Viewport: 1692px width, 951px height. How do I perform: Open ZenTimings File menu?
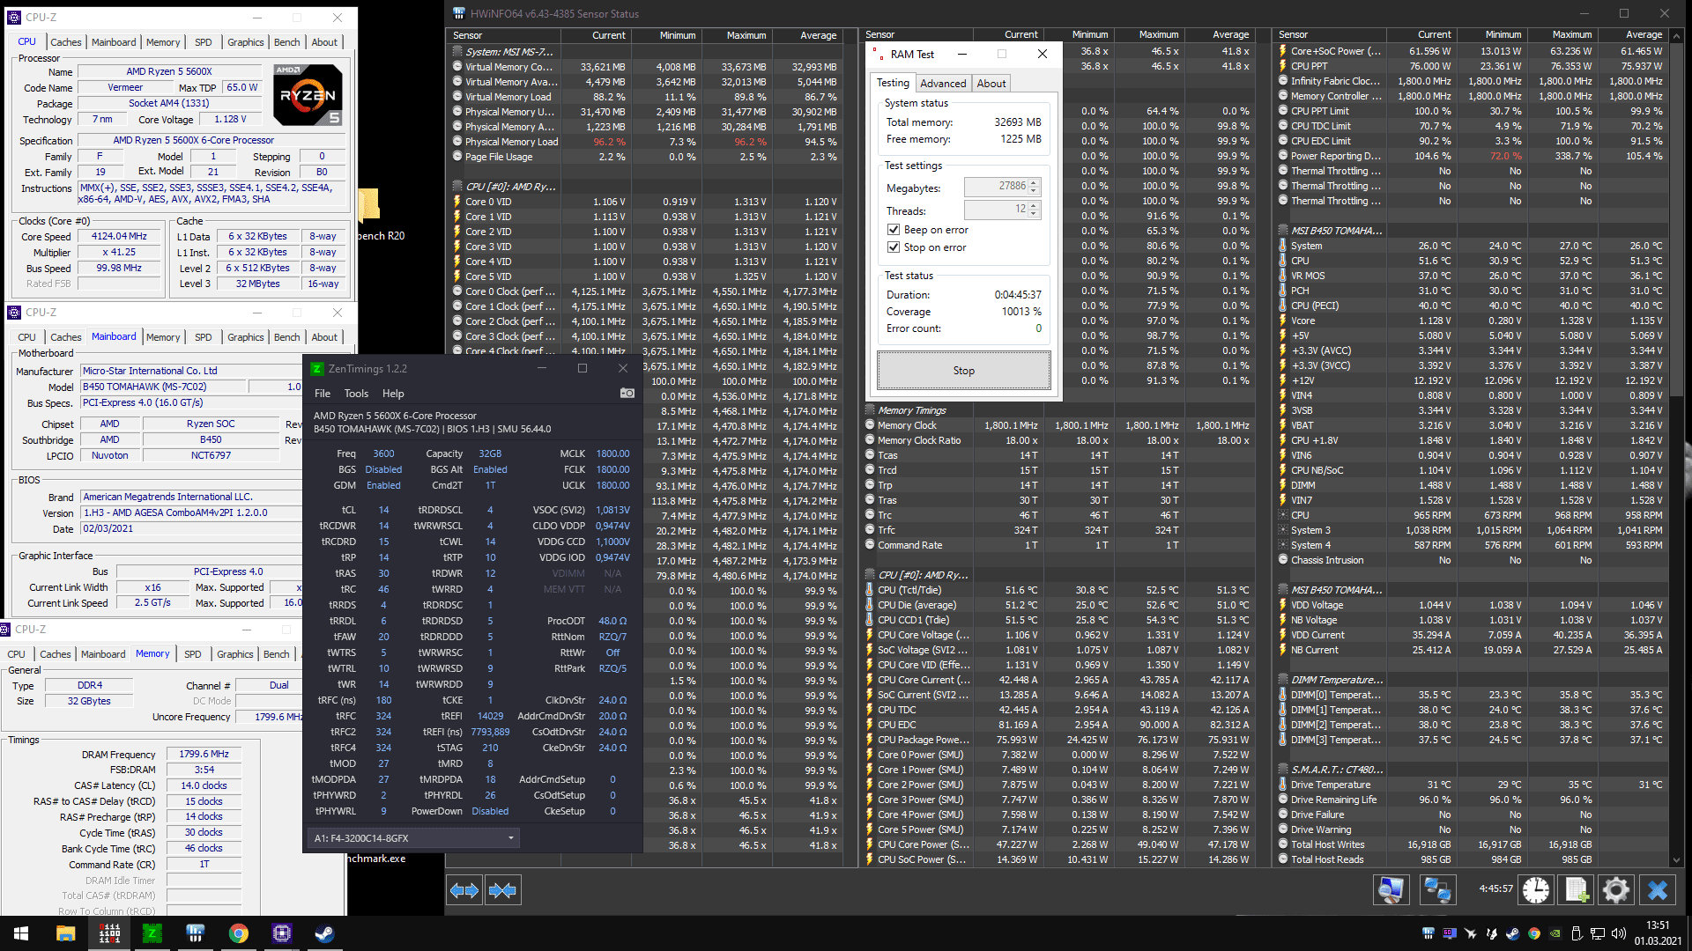coord(323,394)
